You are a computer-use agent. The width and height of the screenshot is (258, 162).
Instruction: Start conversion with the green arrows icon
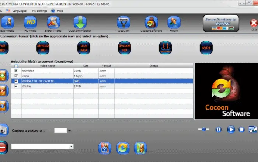pos(123,148)
